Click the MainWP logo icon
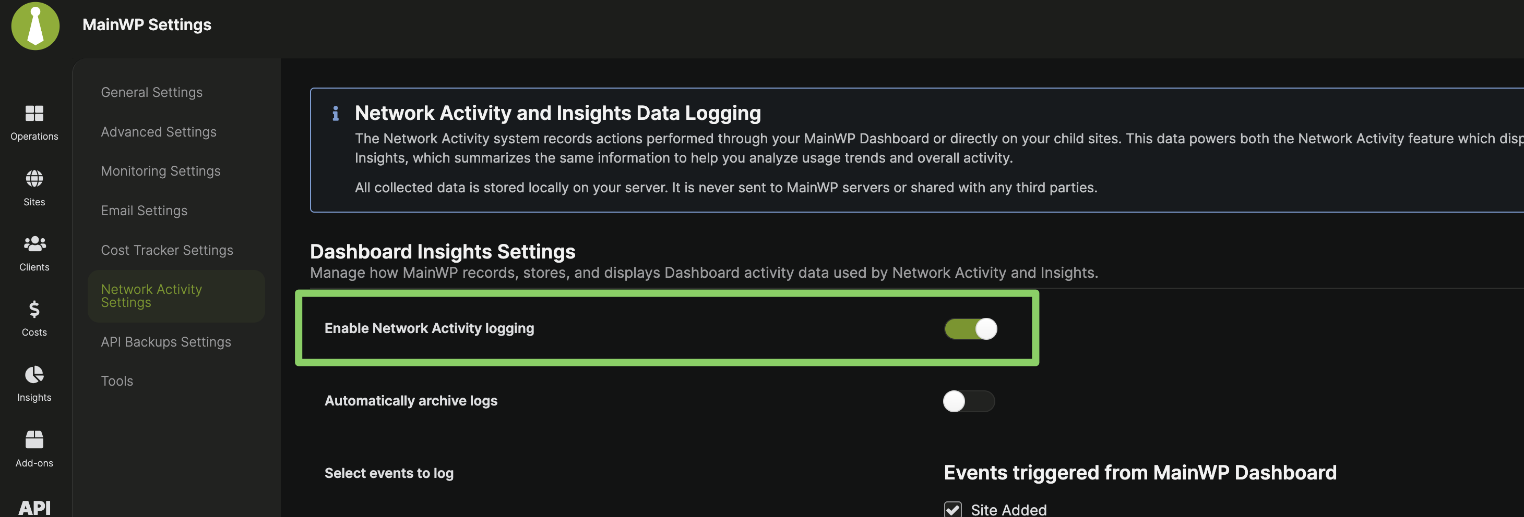 (35, 26)
